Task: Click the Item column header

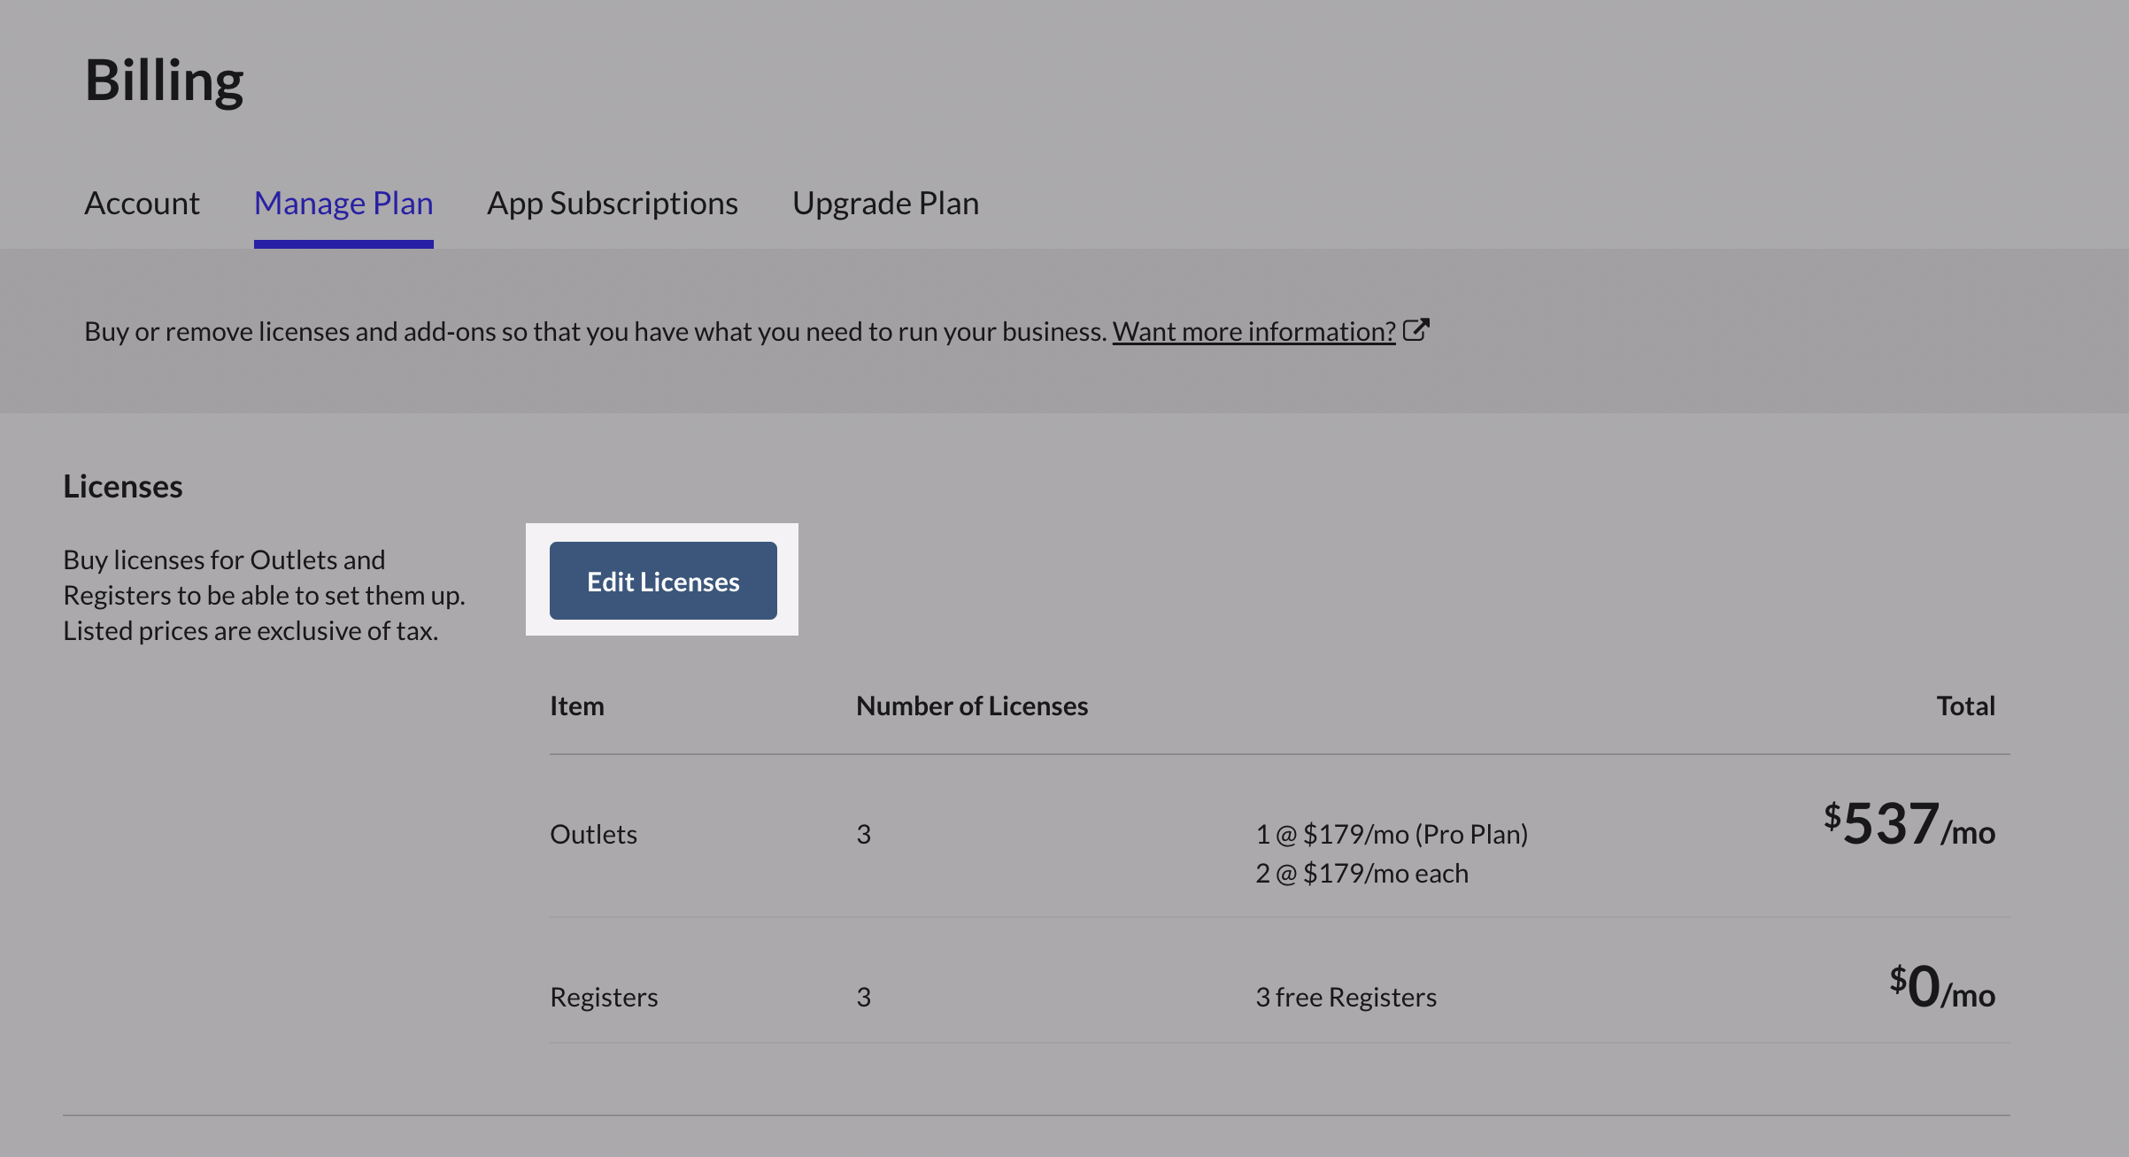Action: click(x=576, y=706)
